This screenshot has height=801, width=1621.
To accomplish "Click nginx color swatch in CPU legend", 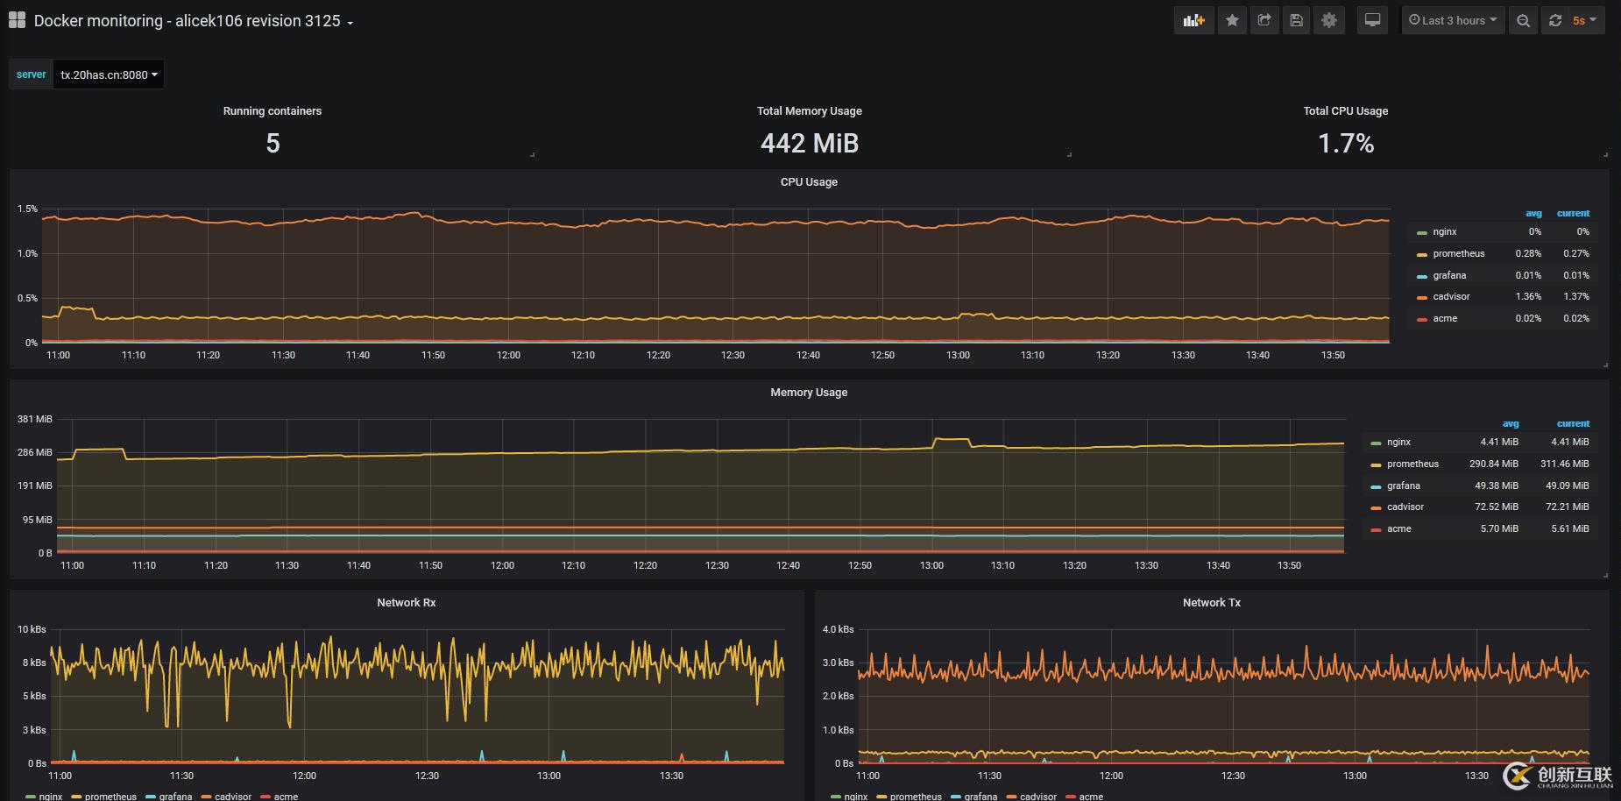I will (x=1421, y=233).
